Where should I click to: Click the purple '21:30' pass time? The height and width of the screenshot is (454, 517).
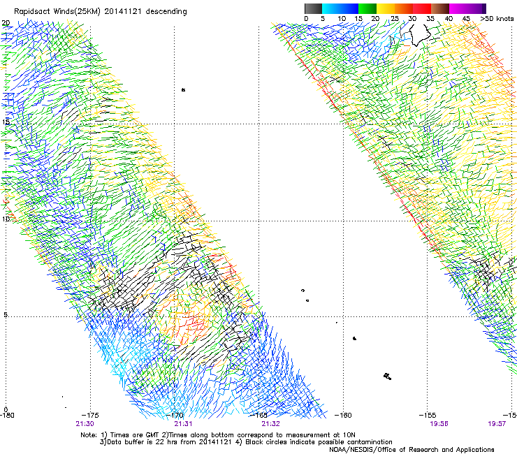coord(85,424)
